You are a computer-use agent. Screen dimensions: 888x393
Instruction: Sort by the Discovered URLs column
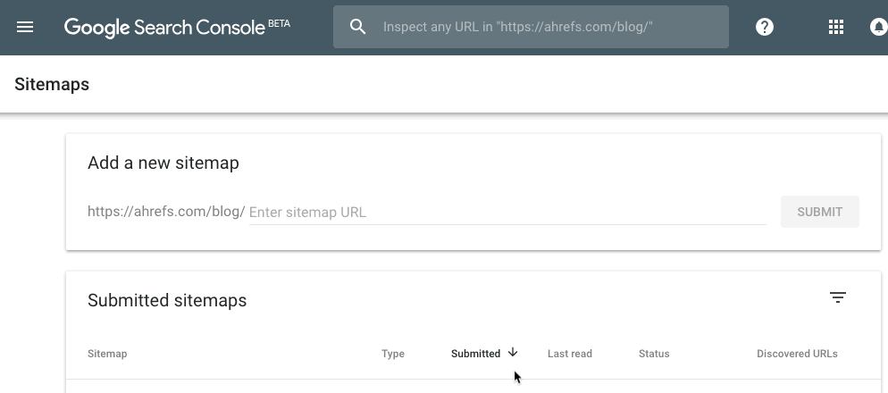[797, 354]
